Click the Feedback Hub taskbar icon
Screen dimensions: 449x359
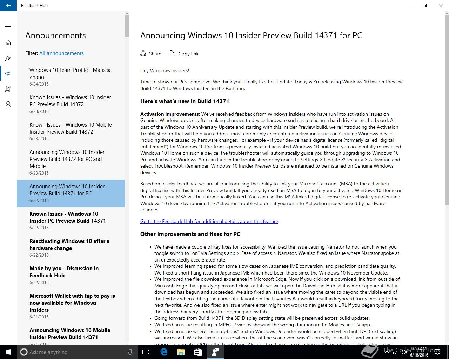click(x=215, y=352)
